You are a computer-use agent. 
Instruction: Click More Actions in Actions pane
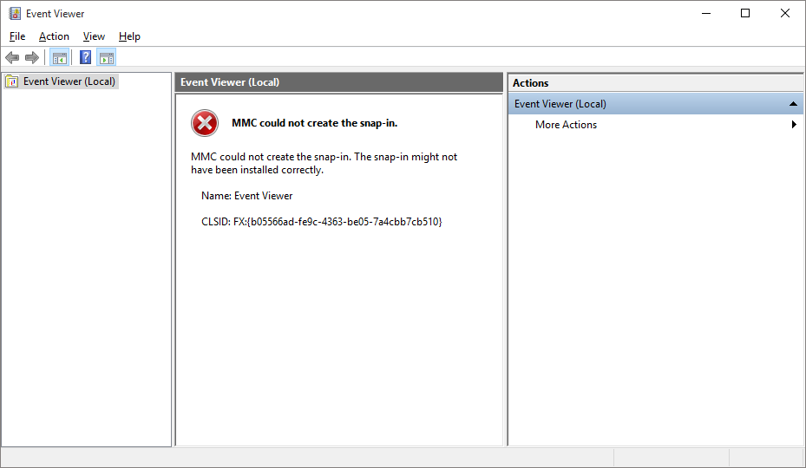[x=566, y=124]
